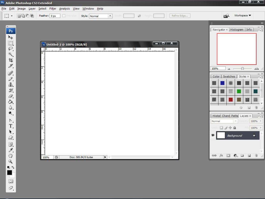Hide the Background layer with eye icon
Screen dimensions: 265x199
coord(213,135)
